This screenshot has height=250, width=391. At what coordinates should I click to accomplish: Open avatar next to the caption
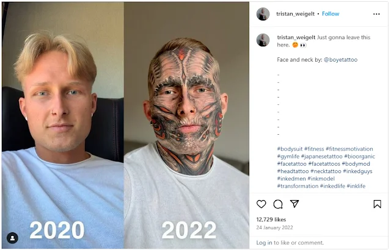pyautogui.click(x=263, y=40)
